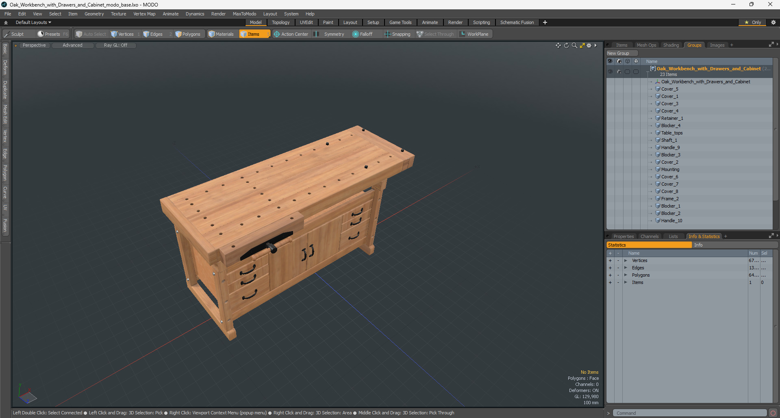The height and width of the screenshot is (418, 780).
Task: Click the viewport pan (move) icon
Action: click(x=558, y=45)
